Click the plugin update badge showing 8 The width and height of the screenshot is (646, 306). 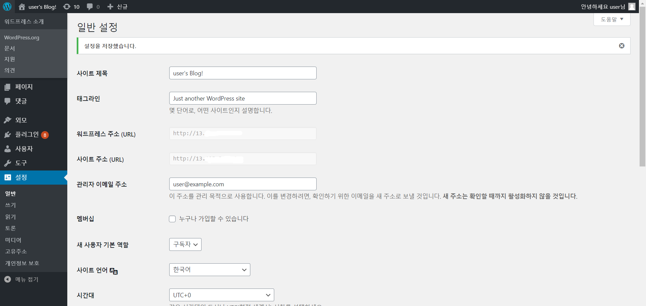click(x=45, y=135)
